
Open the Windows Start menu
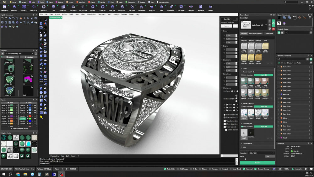coord(3,174)
